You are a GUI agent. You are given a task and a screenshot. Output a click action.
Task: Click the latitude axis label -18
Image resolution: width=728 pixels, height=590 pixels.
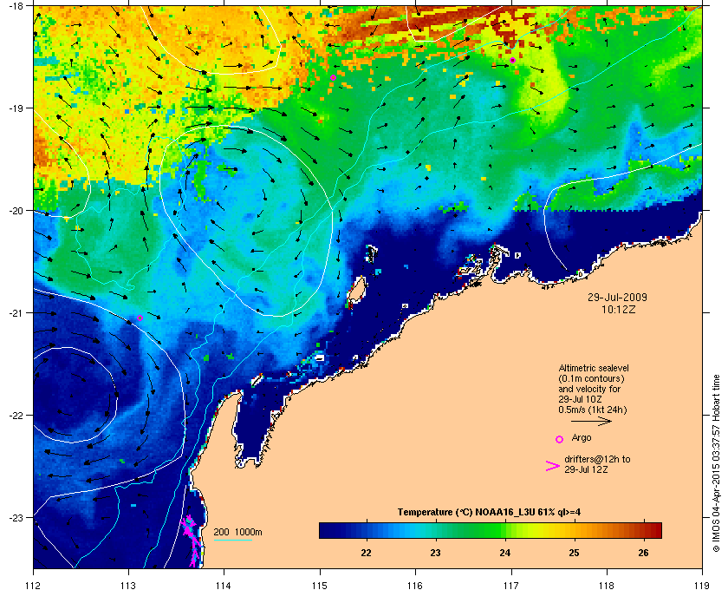click(x=16, y=6)
